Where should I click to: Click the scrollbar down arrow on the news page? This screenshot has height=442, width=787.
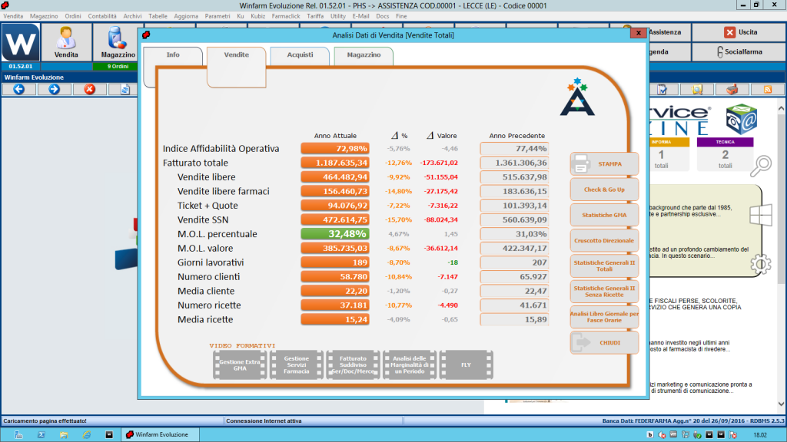click(x=781, y=404)
